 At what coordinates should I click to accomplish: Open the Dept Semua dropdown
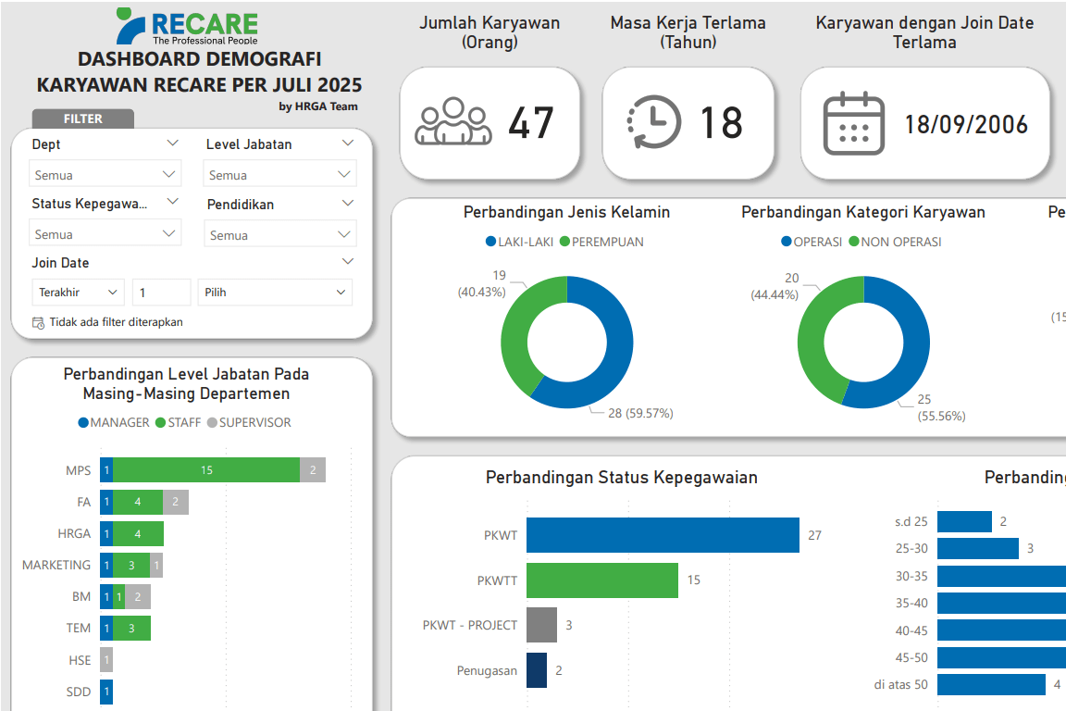pos(105,175)
